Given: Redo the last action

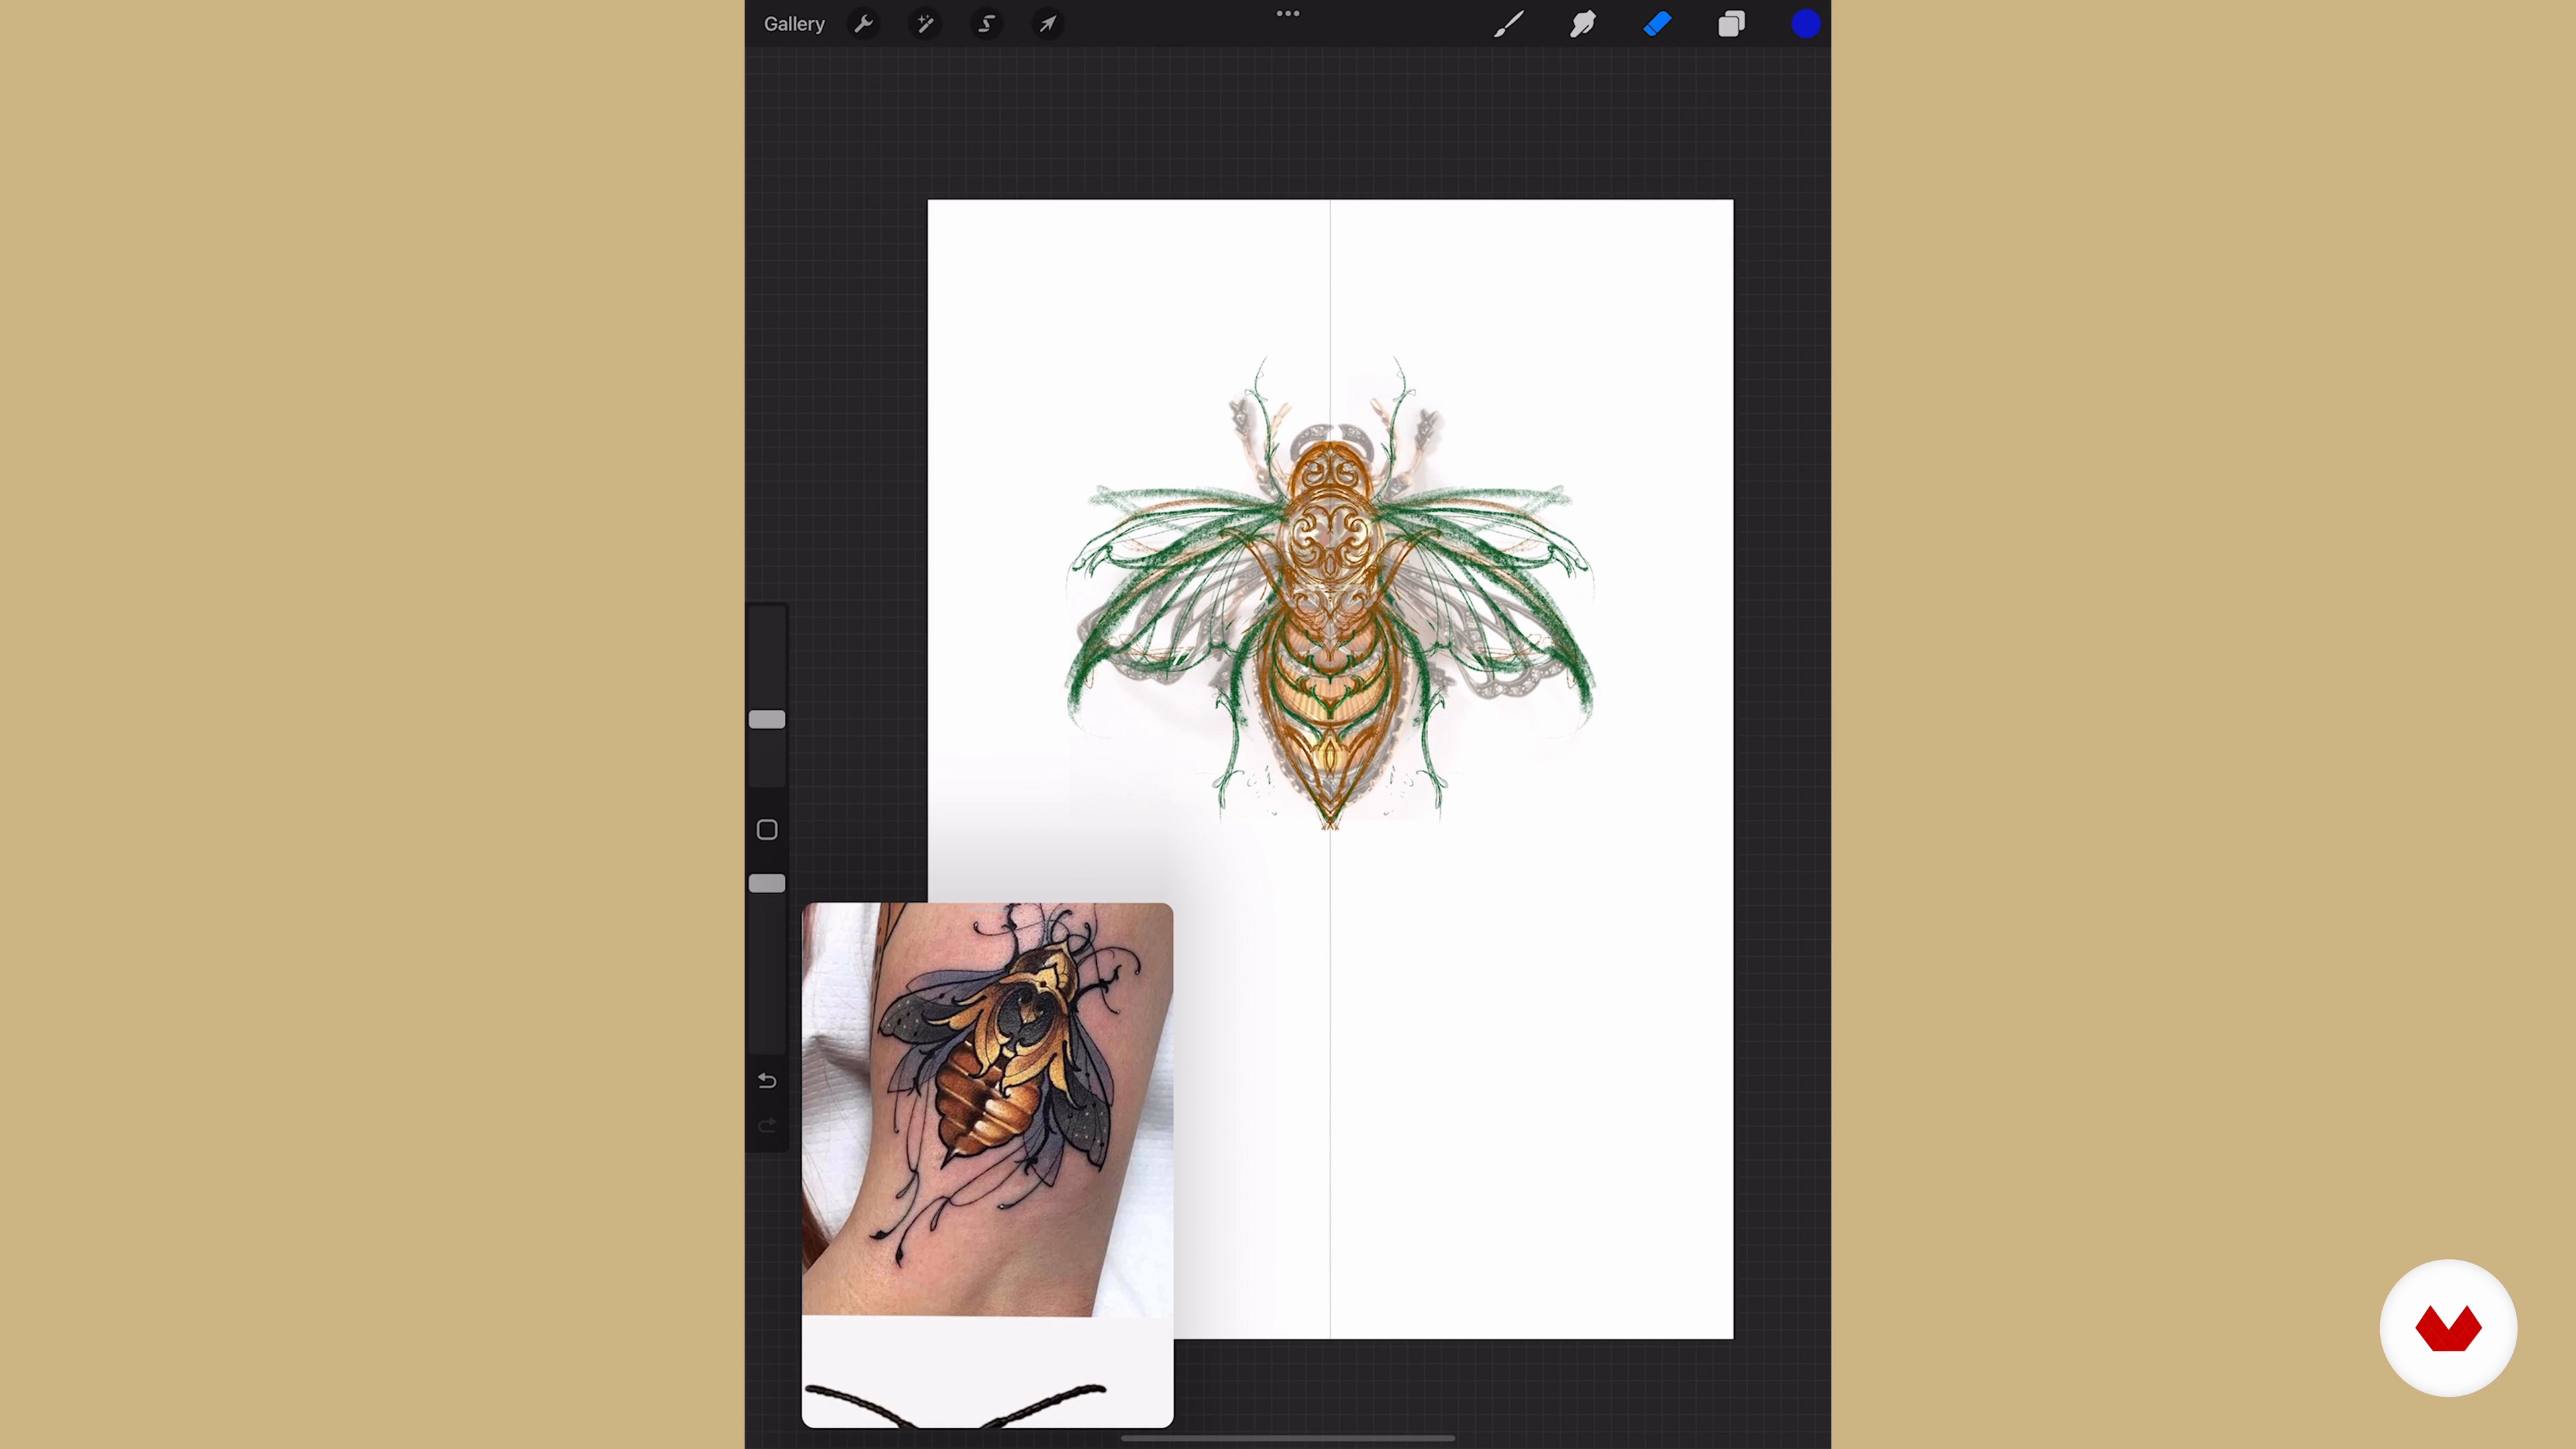Looking at the screenshot, I should tap(767, 1127).
